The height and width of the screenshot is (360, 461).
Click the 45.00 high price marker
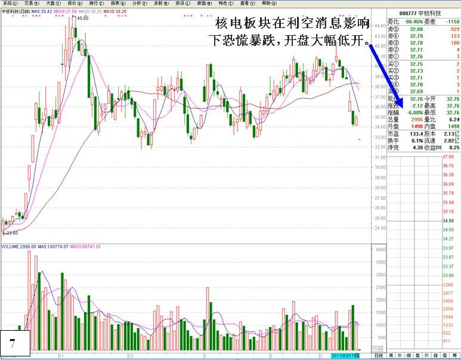[83, 19]
